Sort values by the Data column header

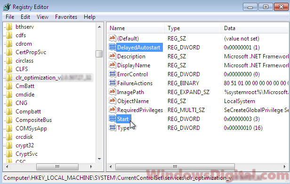click(x=255, y=28)
